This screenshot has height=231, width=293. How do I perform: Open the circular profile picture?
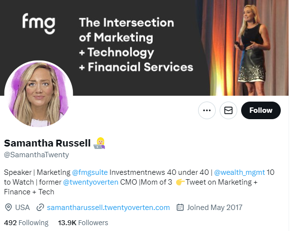point(39,94)
